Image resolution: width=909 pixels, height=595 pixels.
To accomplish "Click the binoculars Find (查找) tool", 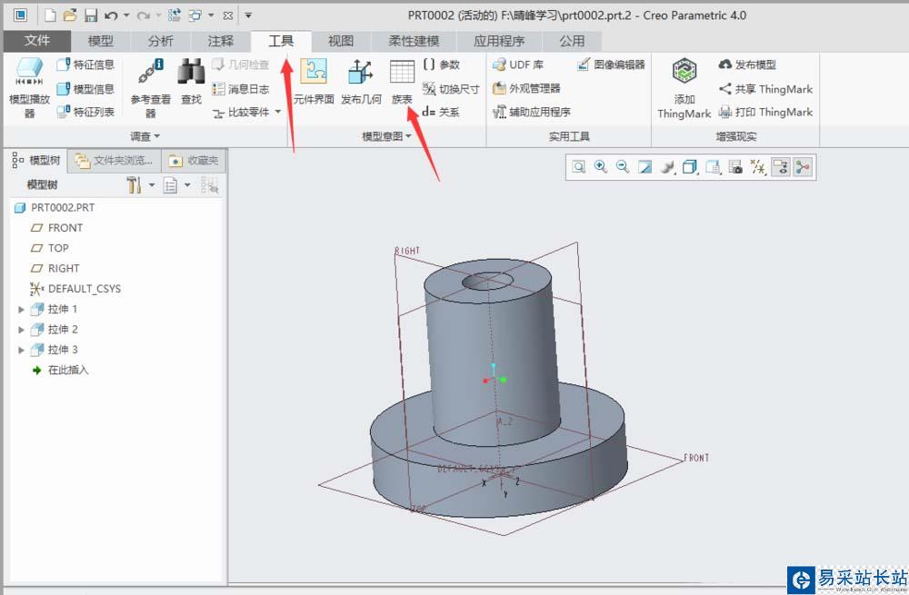I will [191, 82].
